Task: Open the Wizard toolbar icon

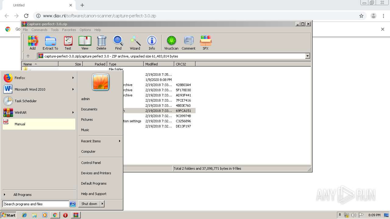Action: [x=135, y=43]
